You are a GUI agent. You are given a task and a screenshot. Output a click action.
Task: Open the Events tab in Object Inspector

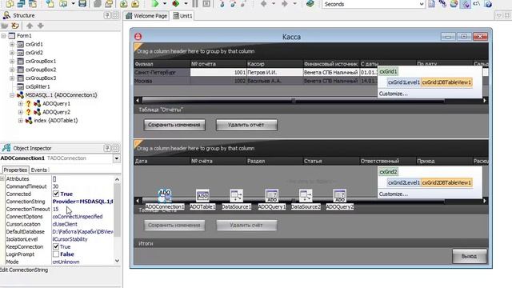39,170
